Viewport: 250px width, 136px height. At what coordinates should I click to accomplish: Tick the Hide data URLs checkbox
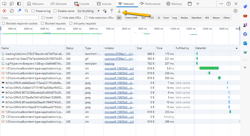point(60,18)
